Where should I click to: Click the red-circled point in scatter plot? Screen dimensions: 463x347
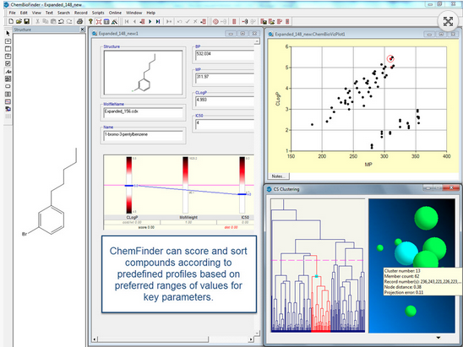tap(390, 59)
